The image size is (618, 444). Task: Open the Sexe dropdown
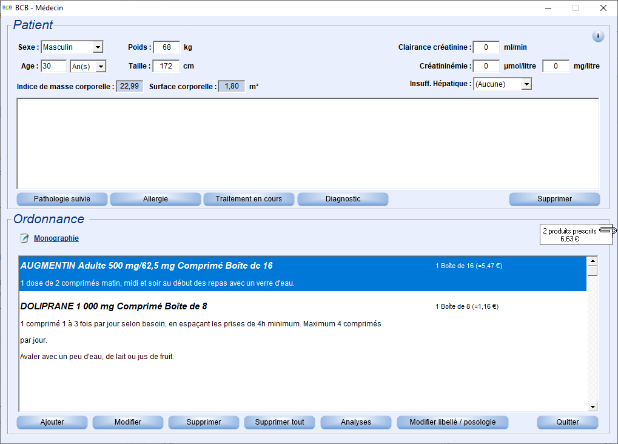(98, 47)
